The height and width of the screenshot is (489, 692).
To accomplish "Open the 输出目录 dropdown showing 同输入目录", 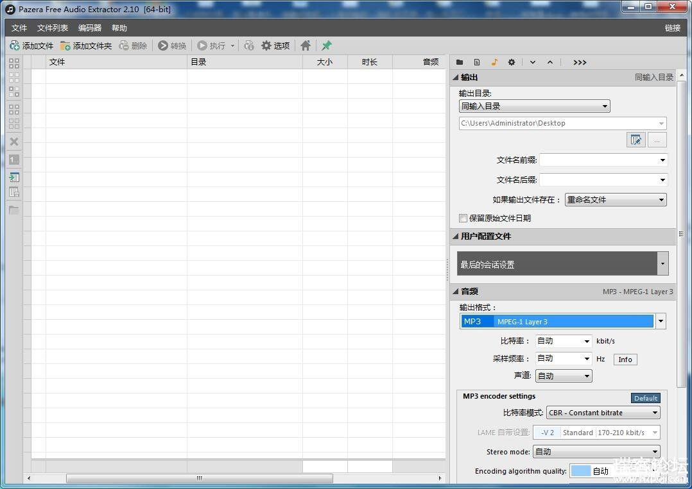I will [535, 106].
